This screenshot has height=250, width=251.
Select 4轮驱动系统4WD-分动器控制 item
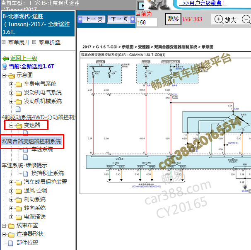(x=39, y=117)
